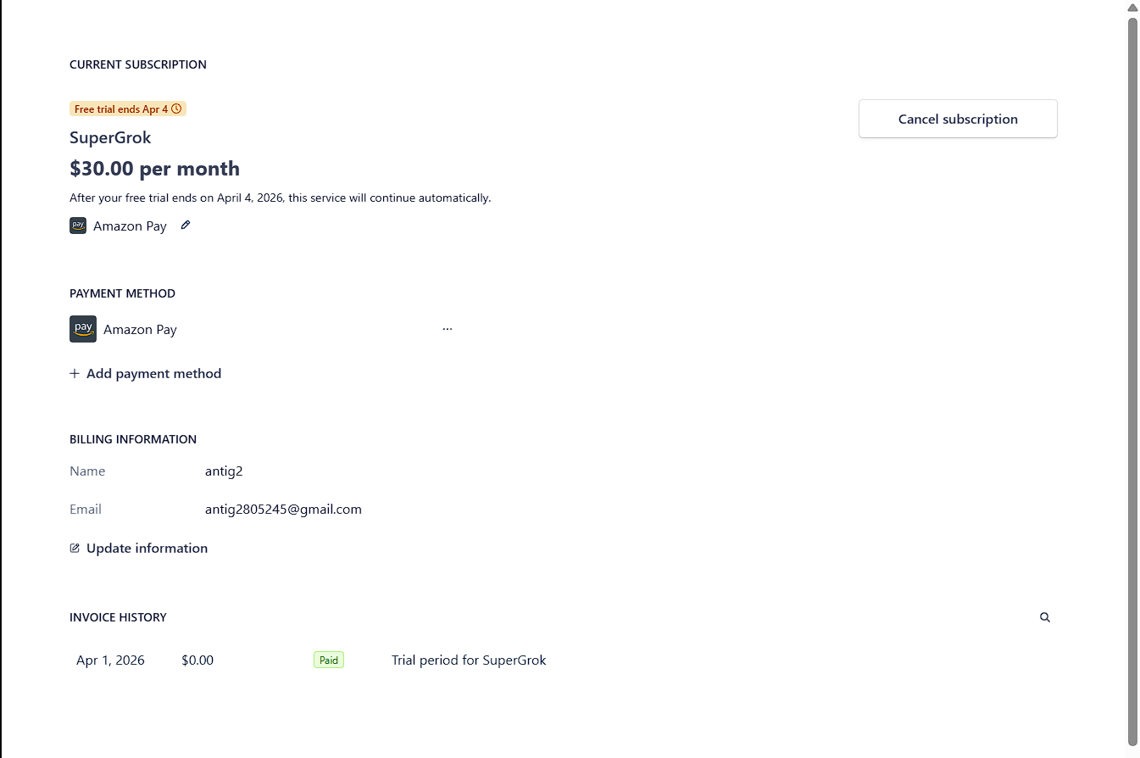Click the green Paid status badge
This screenshot has width=1140, height=758.
point(329,660)
